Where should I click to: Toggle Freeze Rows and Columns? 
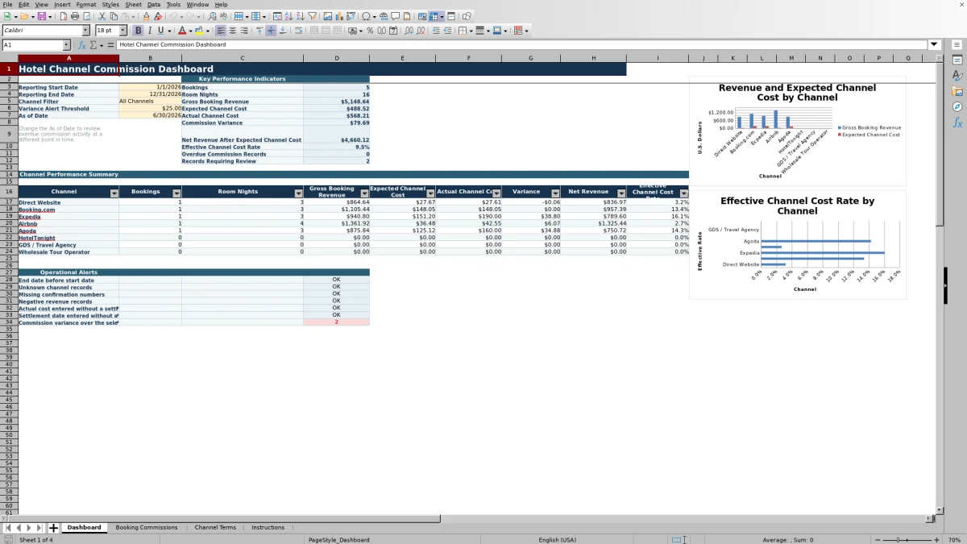[x=434, y=16]
